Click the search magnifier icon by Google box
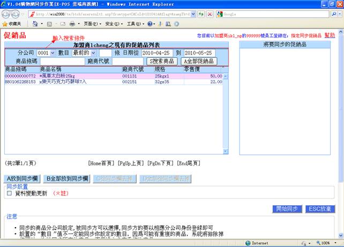Viewport: 344px width, 247px height. (333, 14)
